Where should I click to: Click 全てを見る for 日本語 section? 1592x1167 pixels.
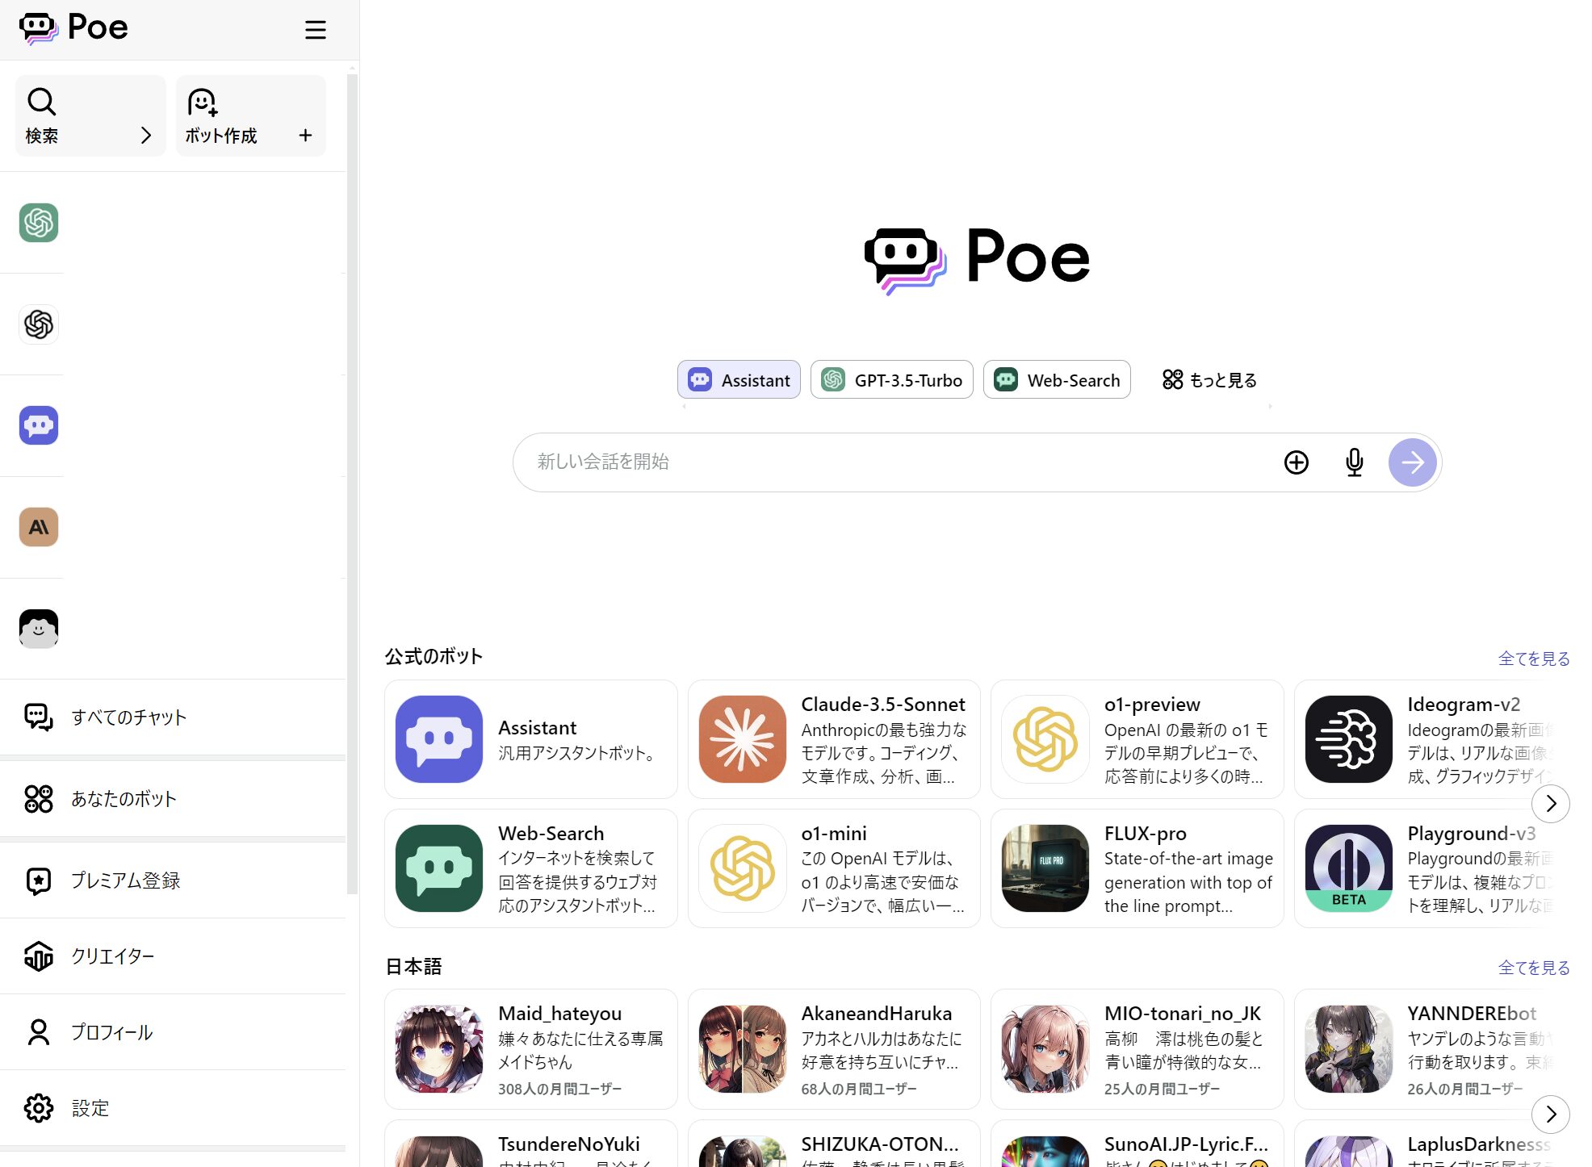click(1534, 967)
